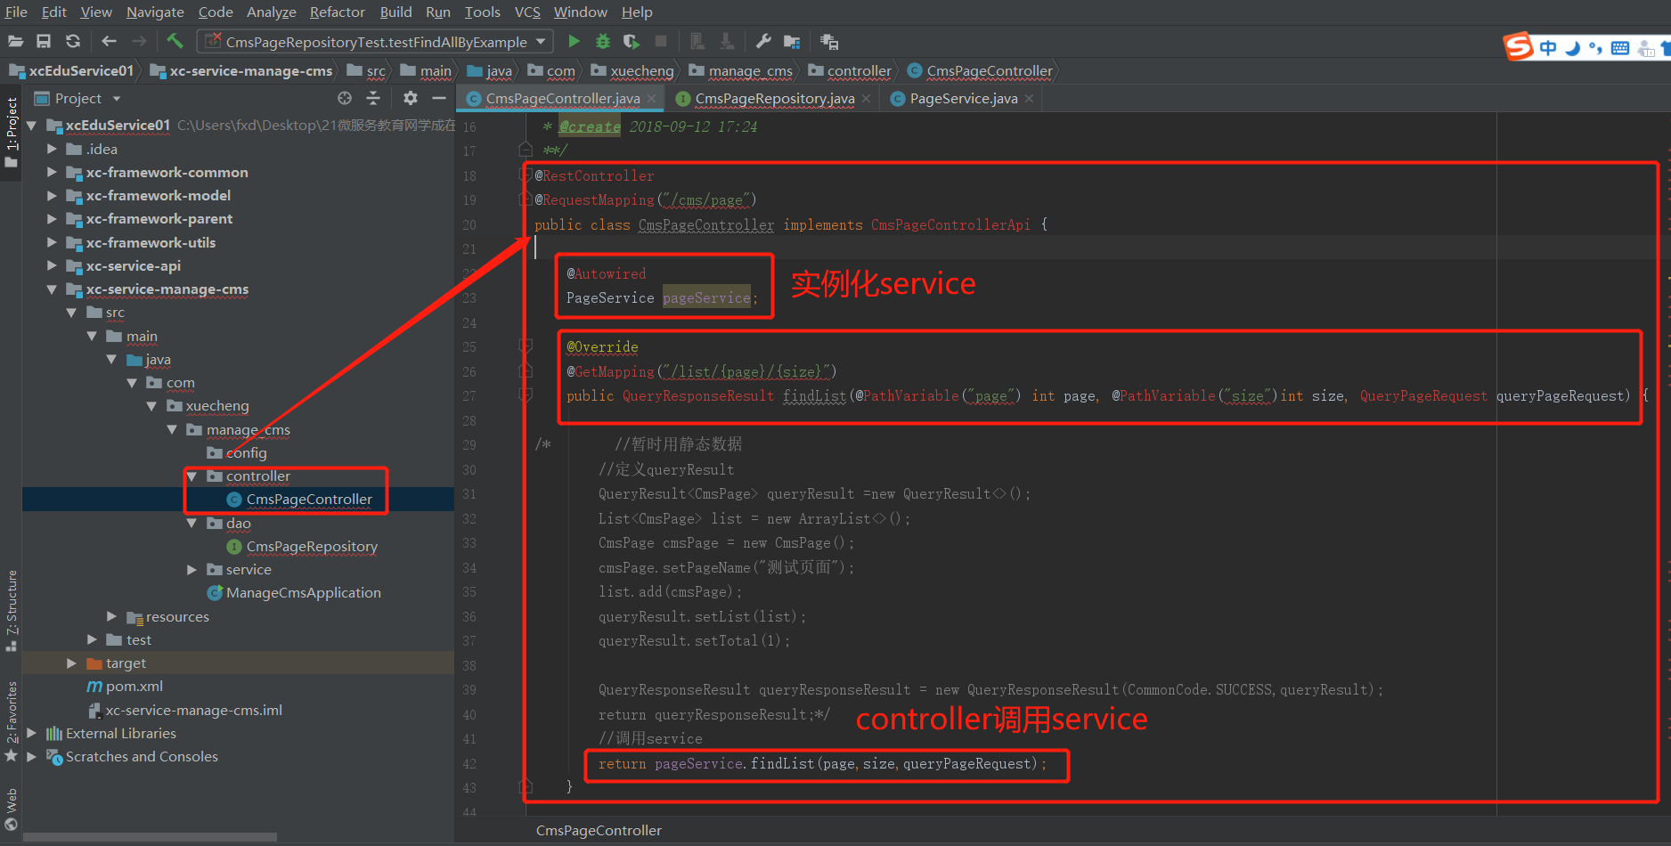Click the Stop square icon in toolbar
The image size is (1671, 846).
pyautogui.click(x=661, y=41)
